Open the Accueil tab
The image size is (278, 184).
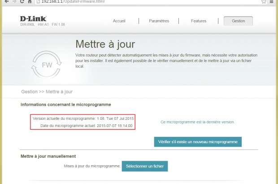coord(119,21)
